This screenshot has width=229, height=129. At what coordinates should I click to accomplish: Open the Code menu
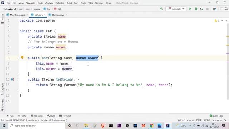pos(40,3)
